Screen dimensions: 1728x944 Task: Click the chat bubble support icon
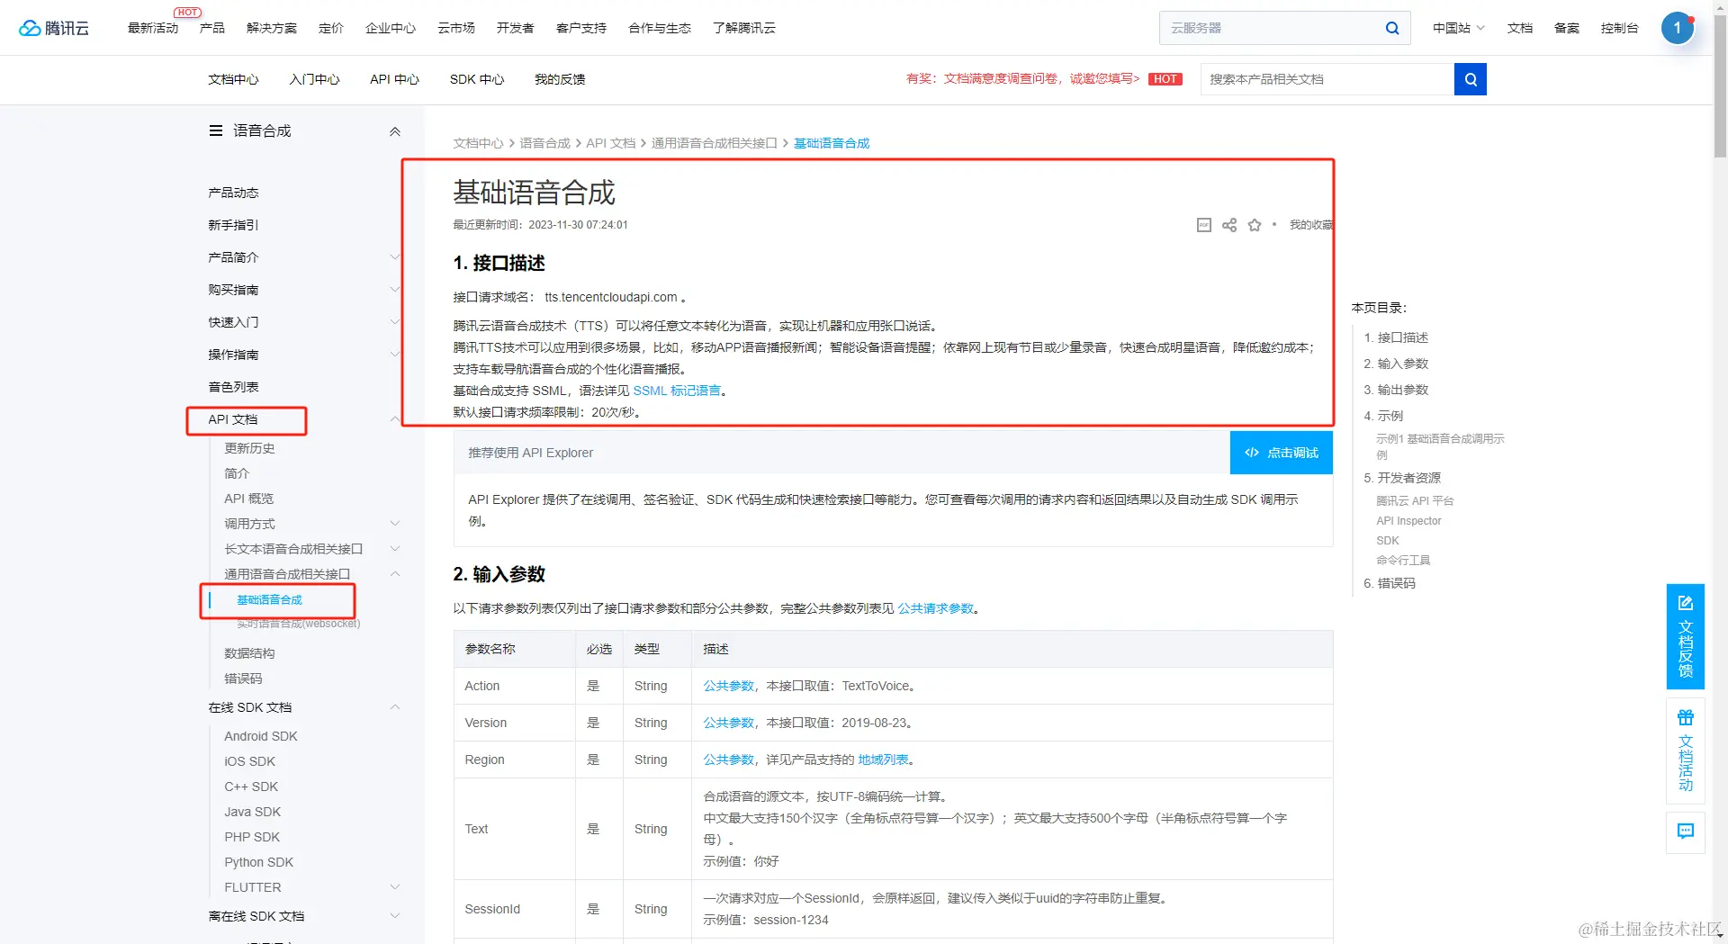(x=1685, y=832)
